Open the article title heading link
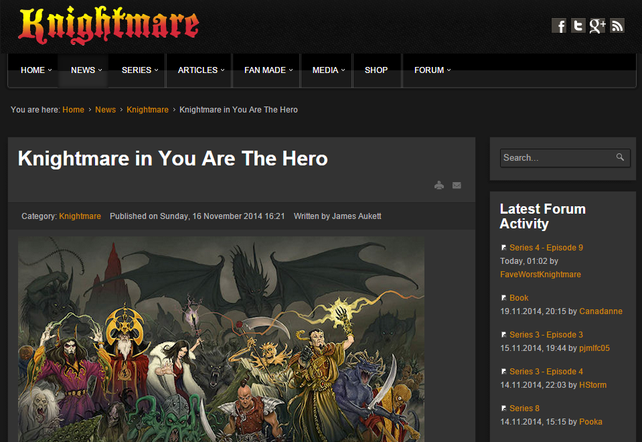 [173, 159]
